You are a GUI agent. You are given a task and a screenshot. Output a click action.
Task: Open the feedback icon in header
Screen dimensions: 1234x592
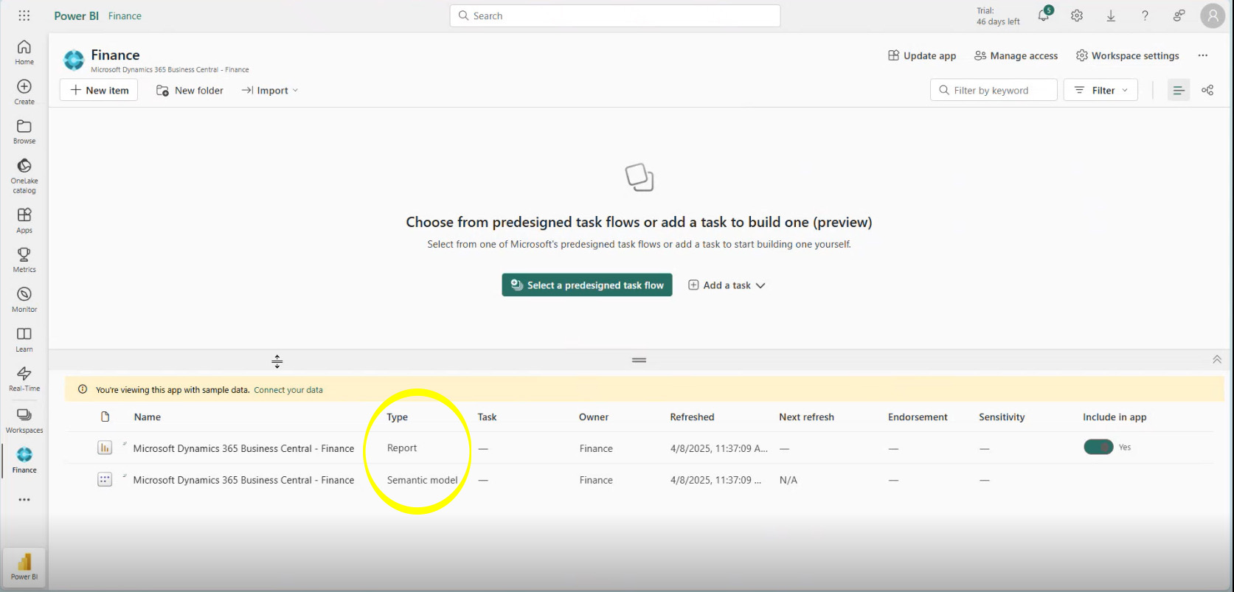1179,15
